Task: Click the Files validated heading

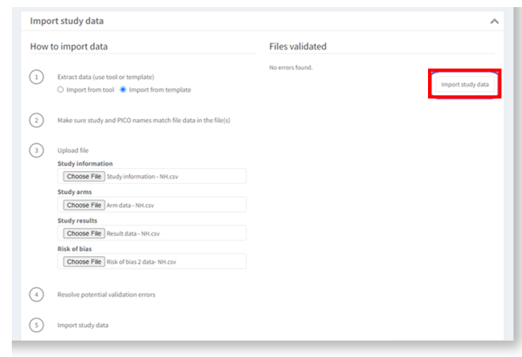Action: [298, 46]
